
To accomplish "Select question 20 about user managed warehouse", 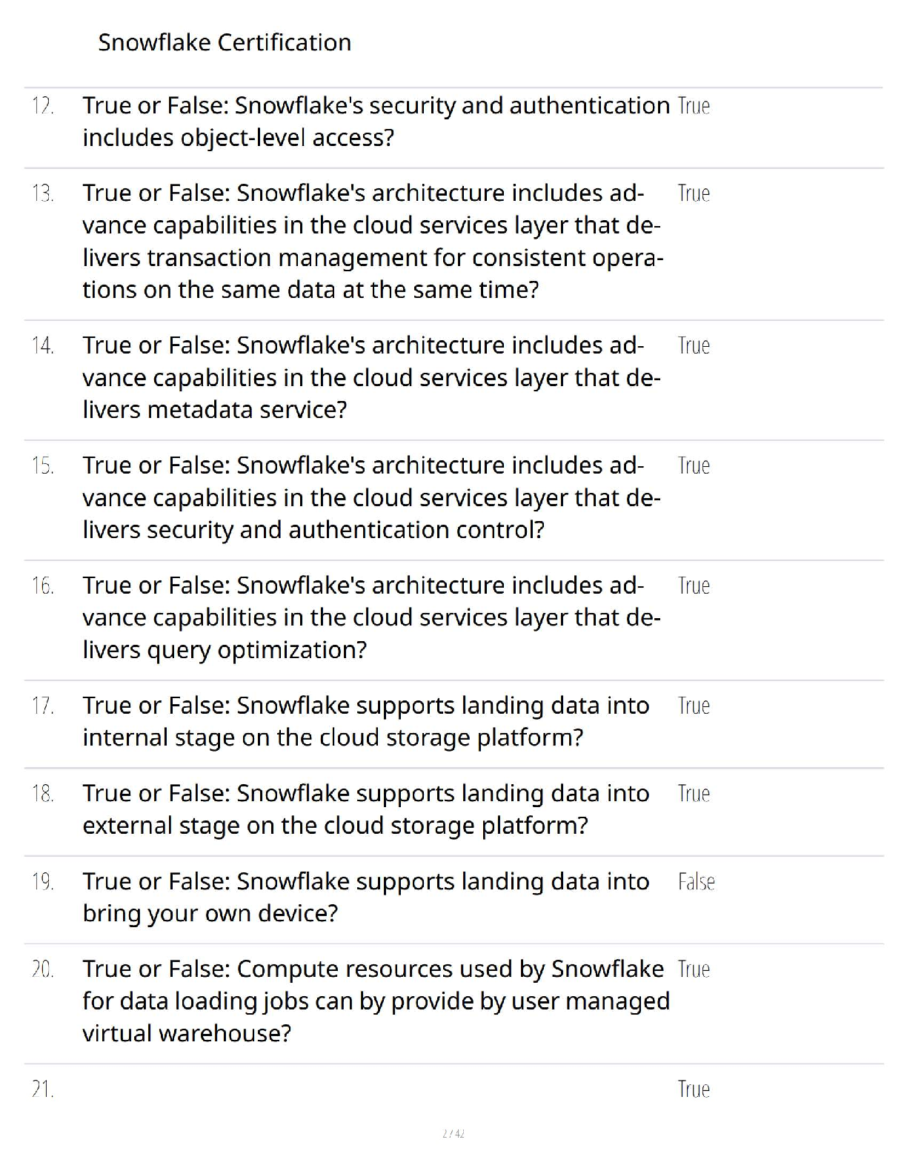I will pyautogui.click(x=376, y=1001).
